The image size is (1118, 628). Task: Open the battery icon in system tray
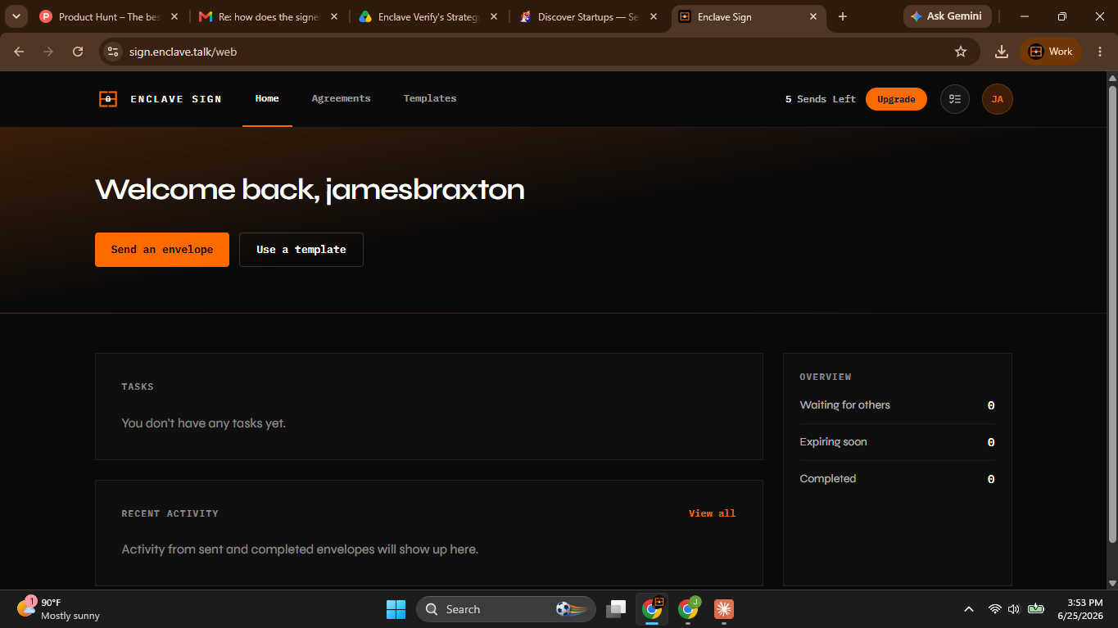pyautogui.click(x=1036, y=609)
